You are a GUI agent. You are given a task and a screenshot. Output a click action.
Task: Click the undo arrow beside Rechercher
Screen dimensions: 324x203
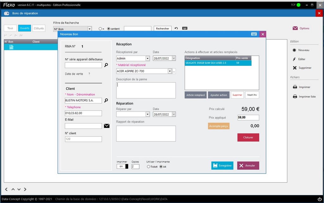point(176,28)
